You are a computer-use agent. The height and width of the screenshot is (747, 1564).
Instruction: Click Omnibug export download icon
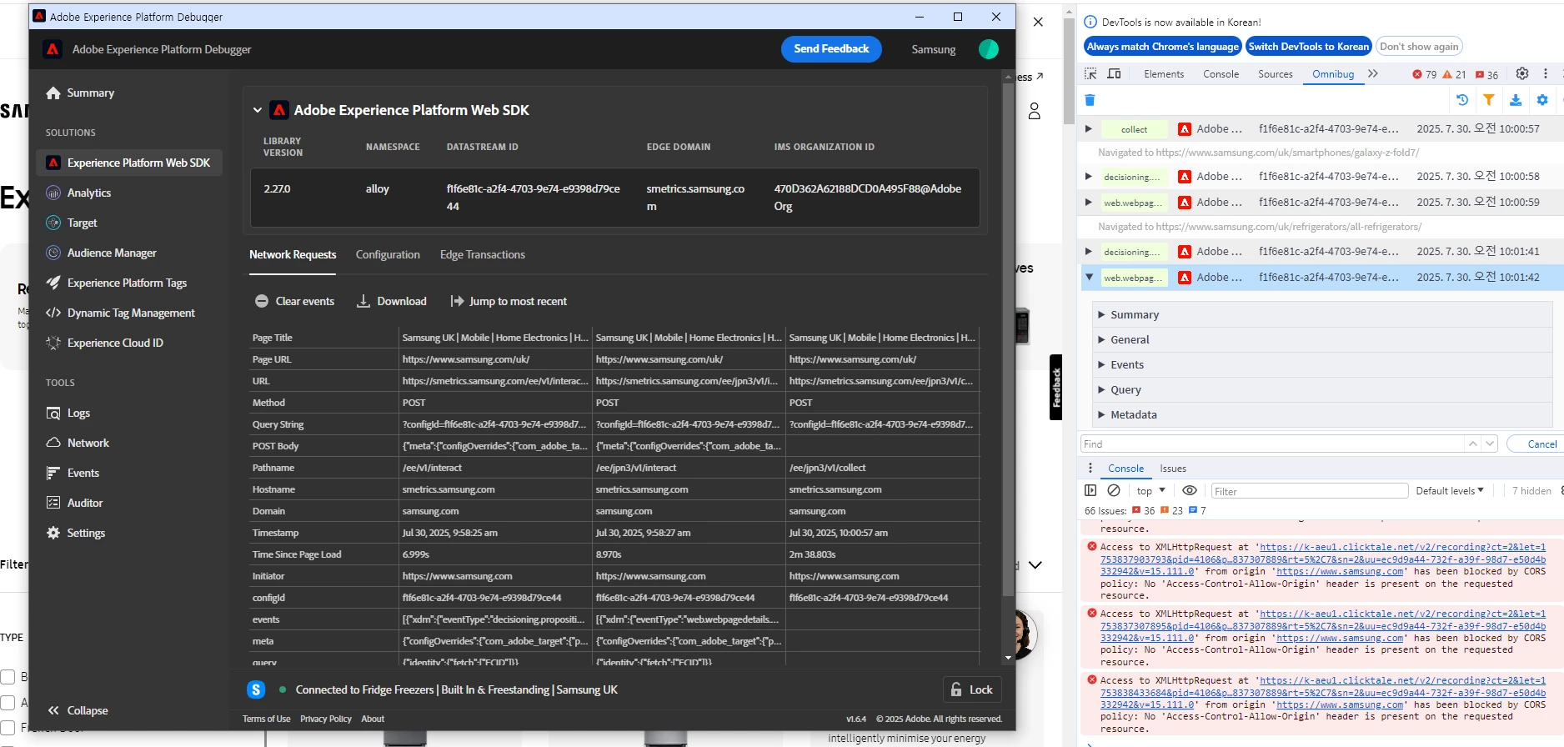[x=1516, y=100]
